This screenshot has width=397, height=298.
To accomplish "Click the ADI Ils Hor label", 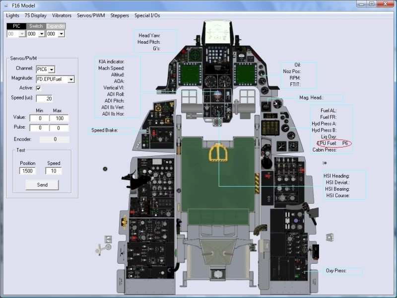I will pyautogui.click(x=113, y=114).
